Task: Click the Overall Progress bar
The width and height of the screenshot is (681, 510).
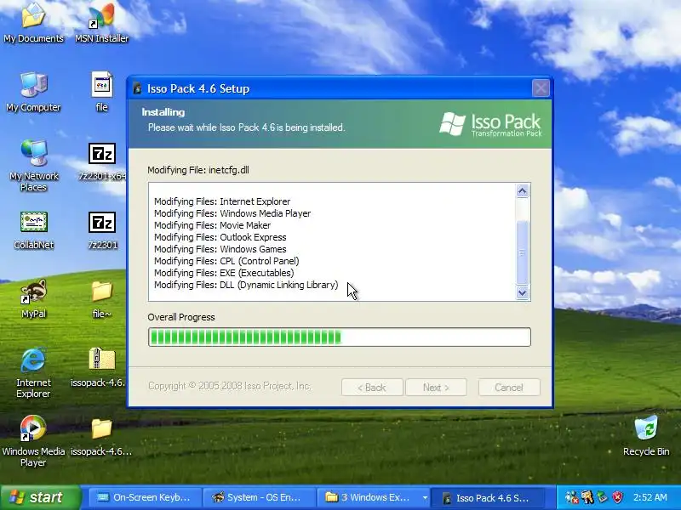Action: coord(339,337)
